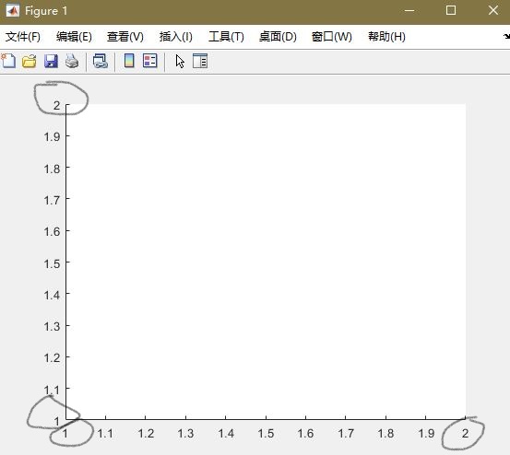Click the y-axis tick label 1.5
The image size is (510, 455).
tap(52, 263)
